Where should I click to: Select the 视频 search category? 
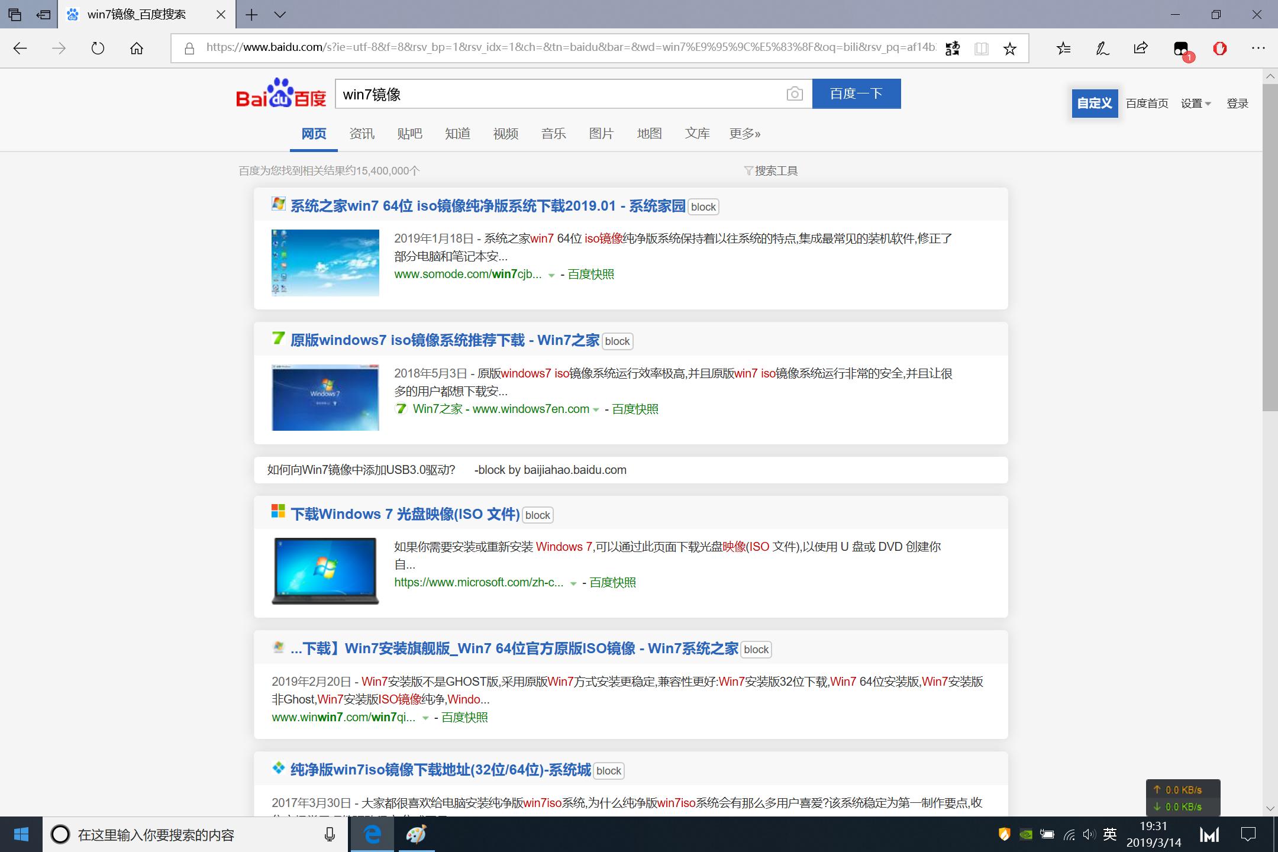[x=505, y=134]
